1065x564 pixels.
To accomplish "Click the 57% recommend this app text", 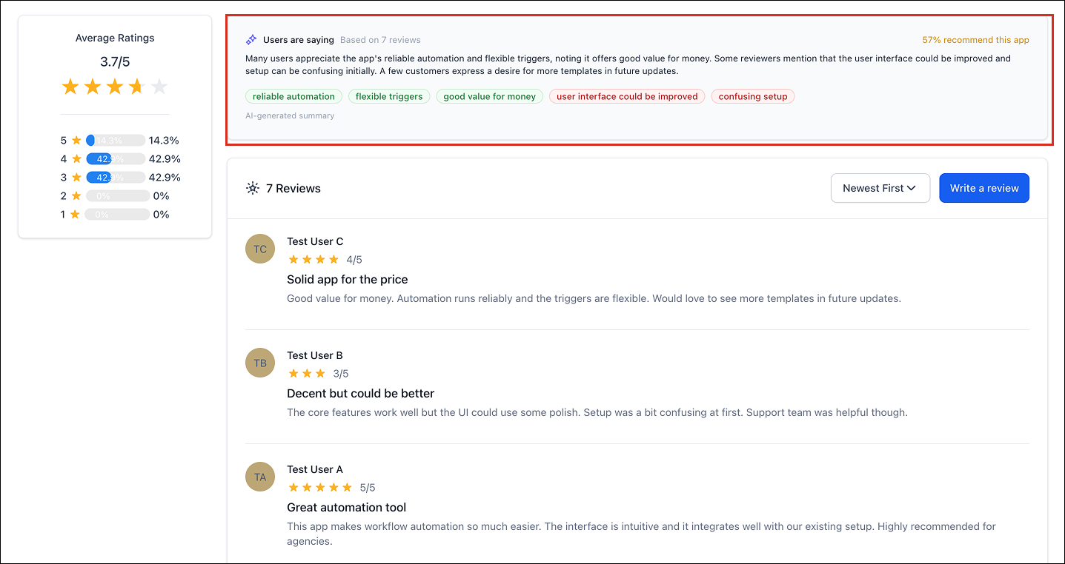I will pos(975,40).
